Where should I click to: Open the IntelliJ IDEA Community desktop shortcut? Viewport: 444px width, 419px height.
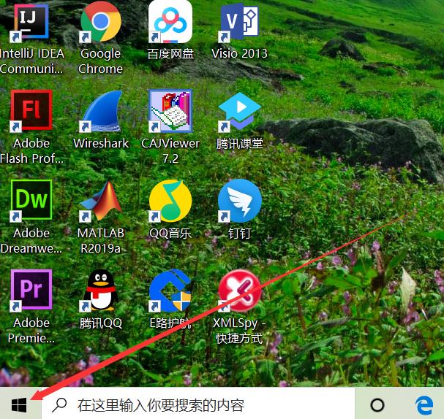(31, 22)
